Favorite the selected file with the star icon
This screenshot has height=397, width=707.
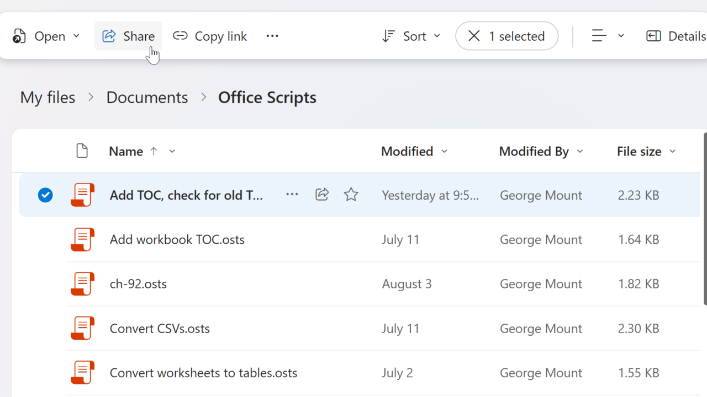click(x=351, y=195)
